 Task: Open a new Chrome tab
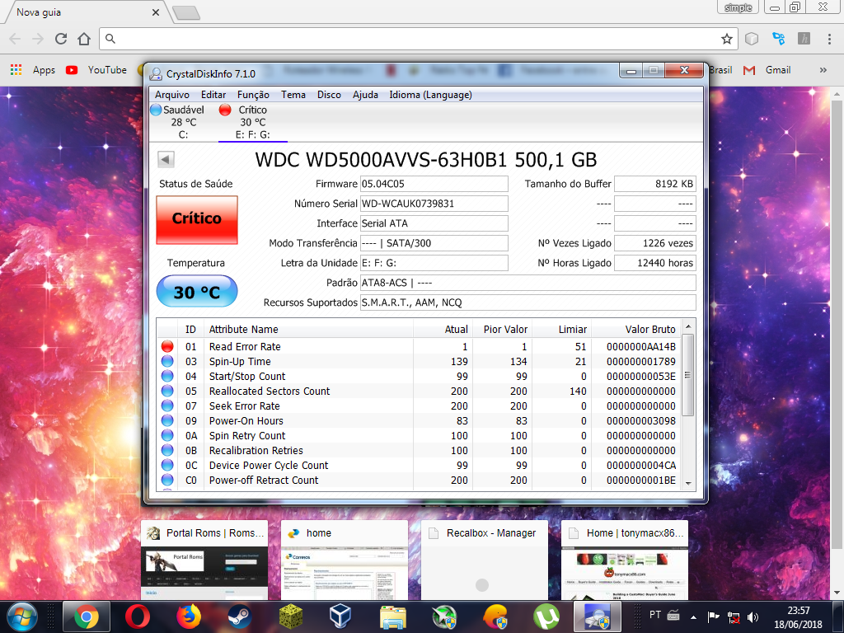(x=187, y=12)
